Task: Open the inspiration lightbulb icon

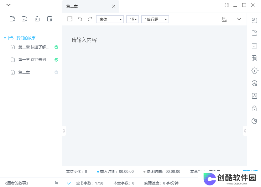Action: pyautogui.click(x=254, y=71)
